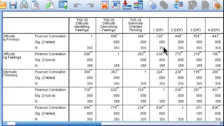Save the output with the floppy disk icon
This screenshot has height=126, width=224.
click(x=13, y=5)
